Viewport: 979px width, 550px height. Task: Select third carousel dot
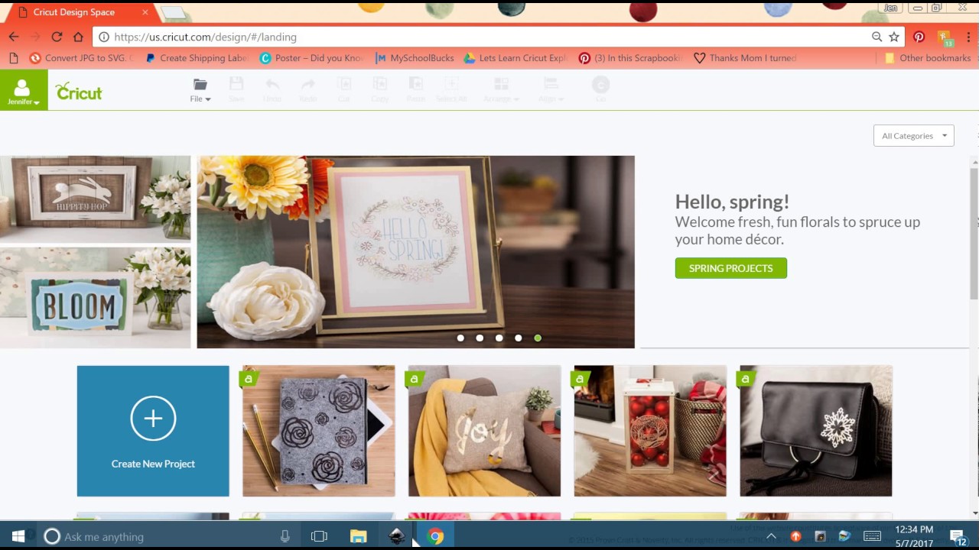point(499,338)
